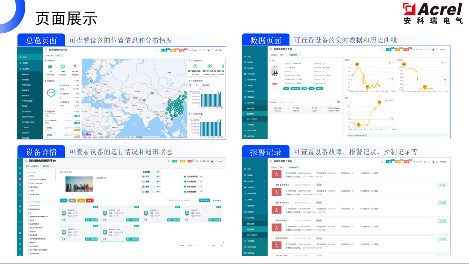Click 复位 button in 数据页面
Image resolution: width=469 pixels, height=264 pixels.
click(x=286, y=88)
